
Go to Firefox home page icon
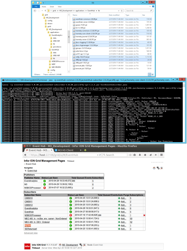145,155
